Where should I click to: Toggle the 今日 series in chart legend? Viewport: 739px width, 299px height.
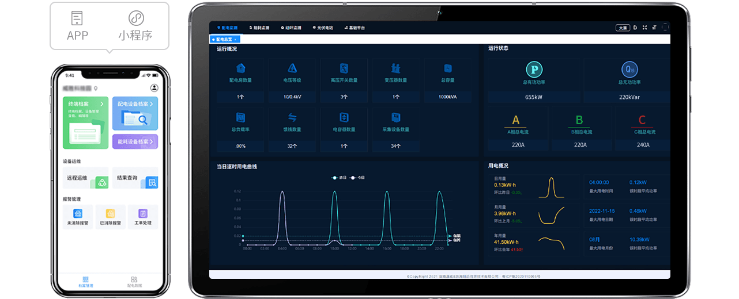(358, 178)
